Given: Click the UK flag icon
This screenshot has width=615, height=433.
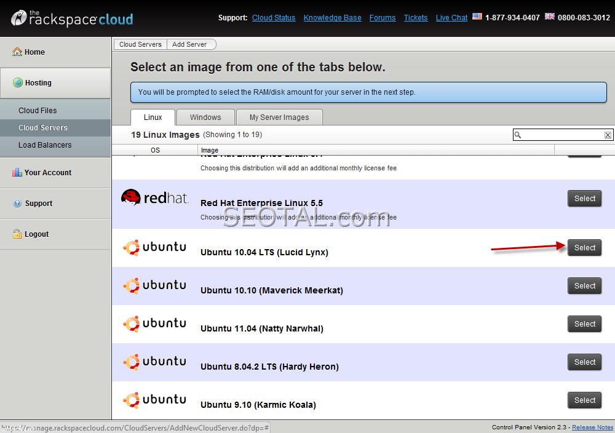Looking at the screenshot, I should click(549, 17).
